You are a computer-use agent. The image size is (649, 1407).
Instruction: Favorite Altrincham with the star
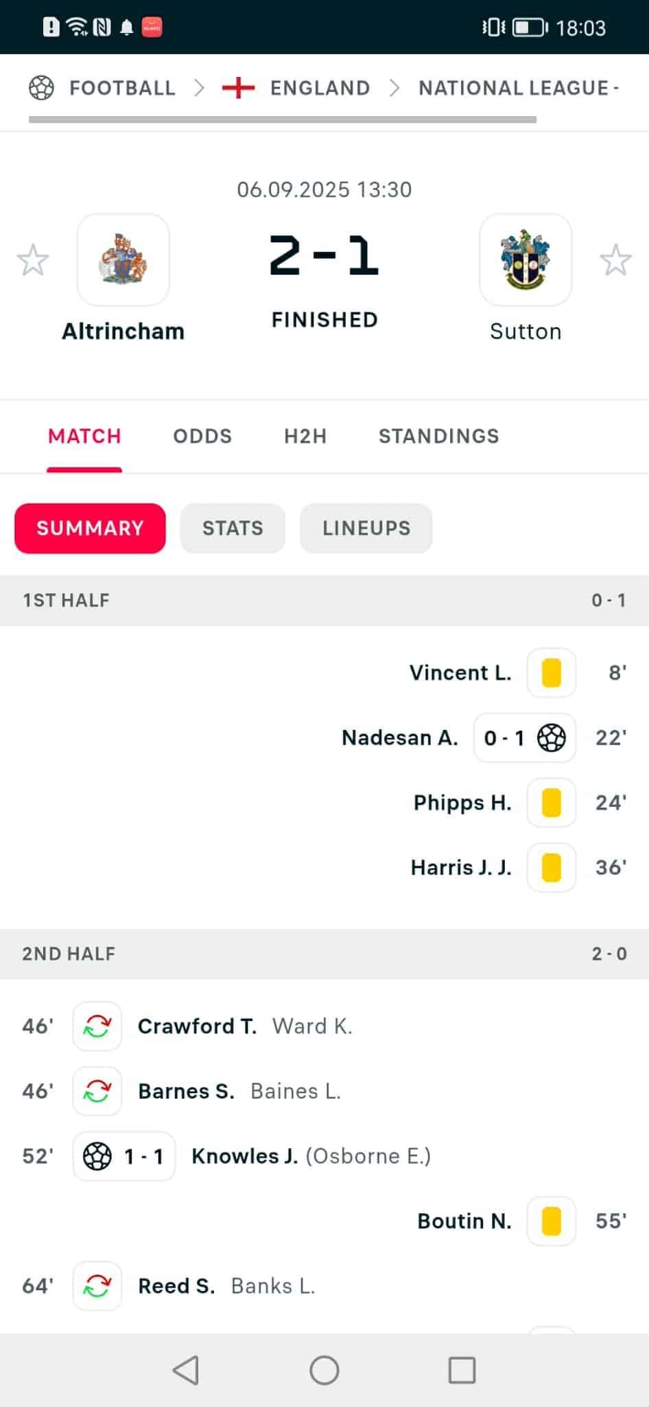[33, 260]
